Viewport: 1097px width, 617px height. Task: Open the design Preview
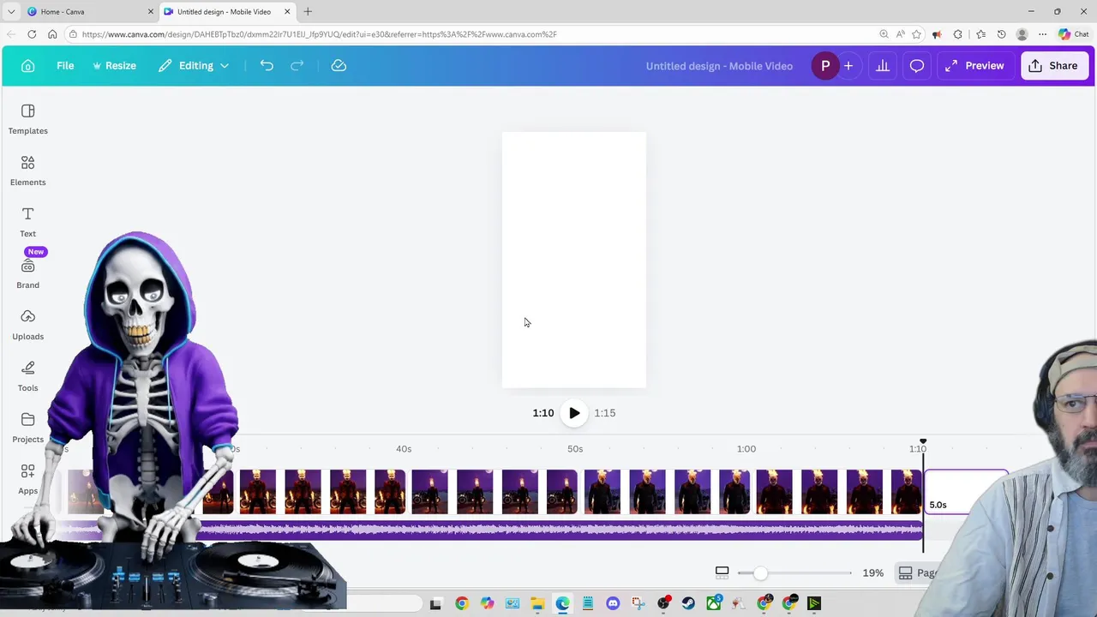[975, 66]
